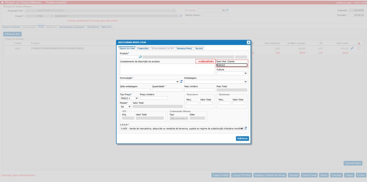Open the Entrega Prog. tab

(185, 49)
